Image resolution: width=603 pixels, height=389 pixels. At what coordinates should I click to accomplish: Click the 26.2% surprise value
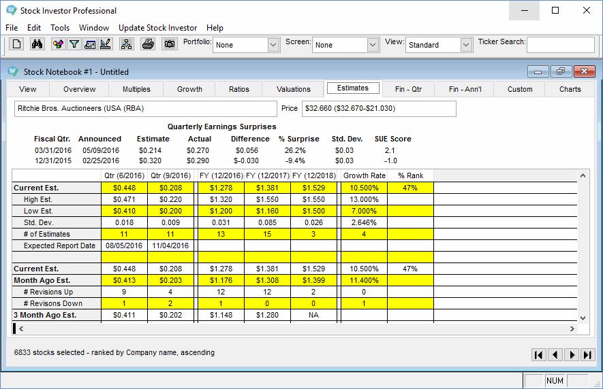pos(295,150)
